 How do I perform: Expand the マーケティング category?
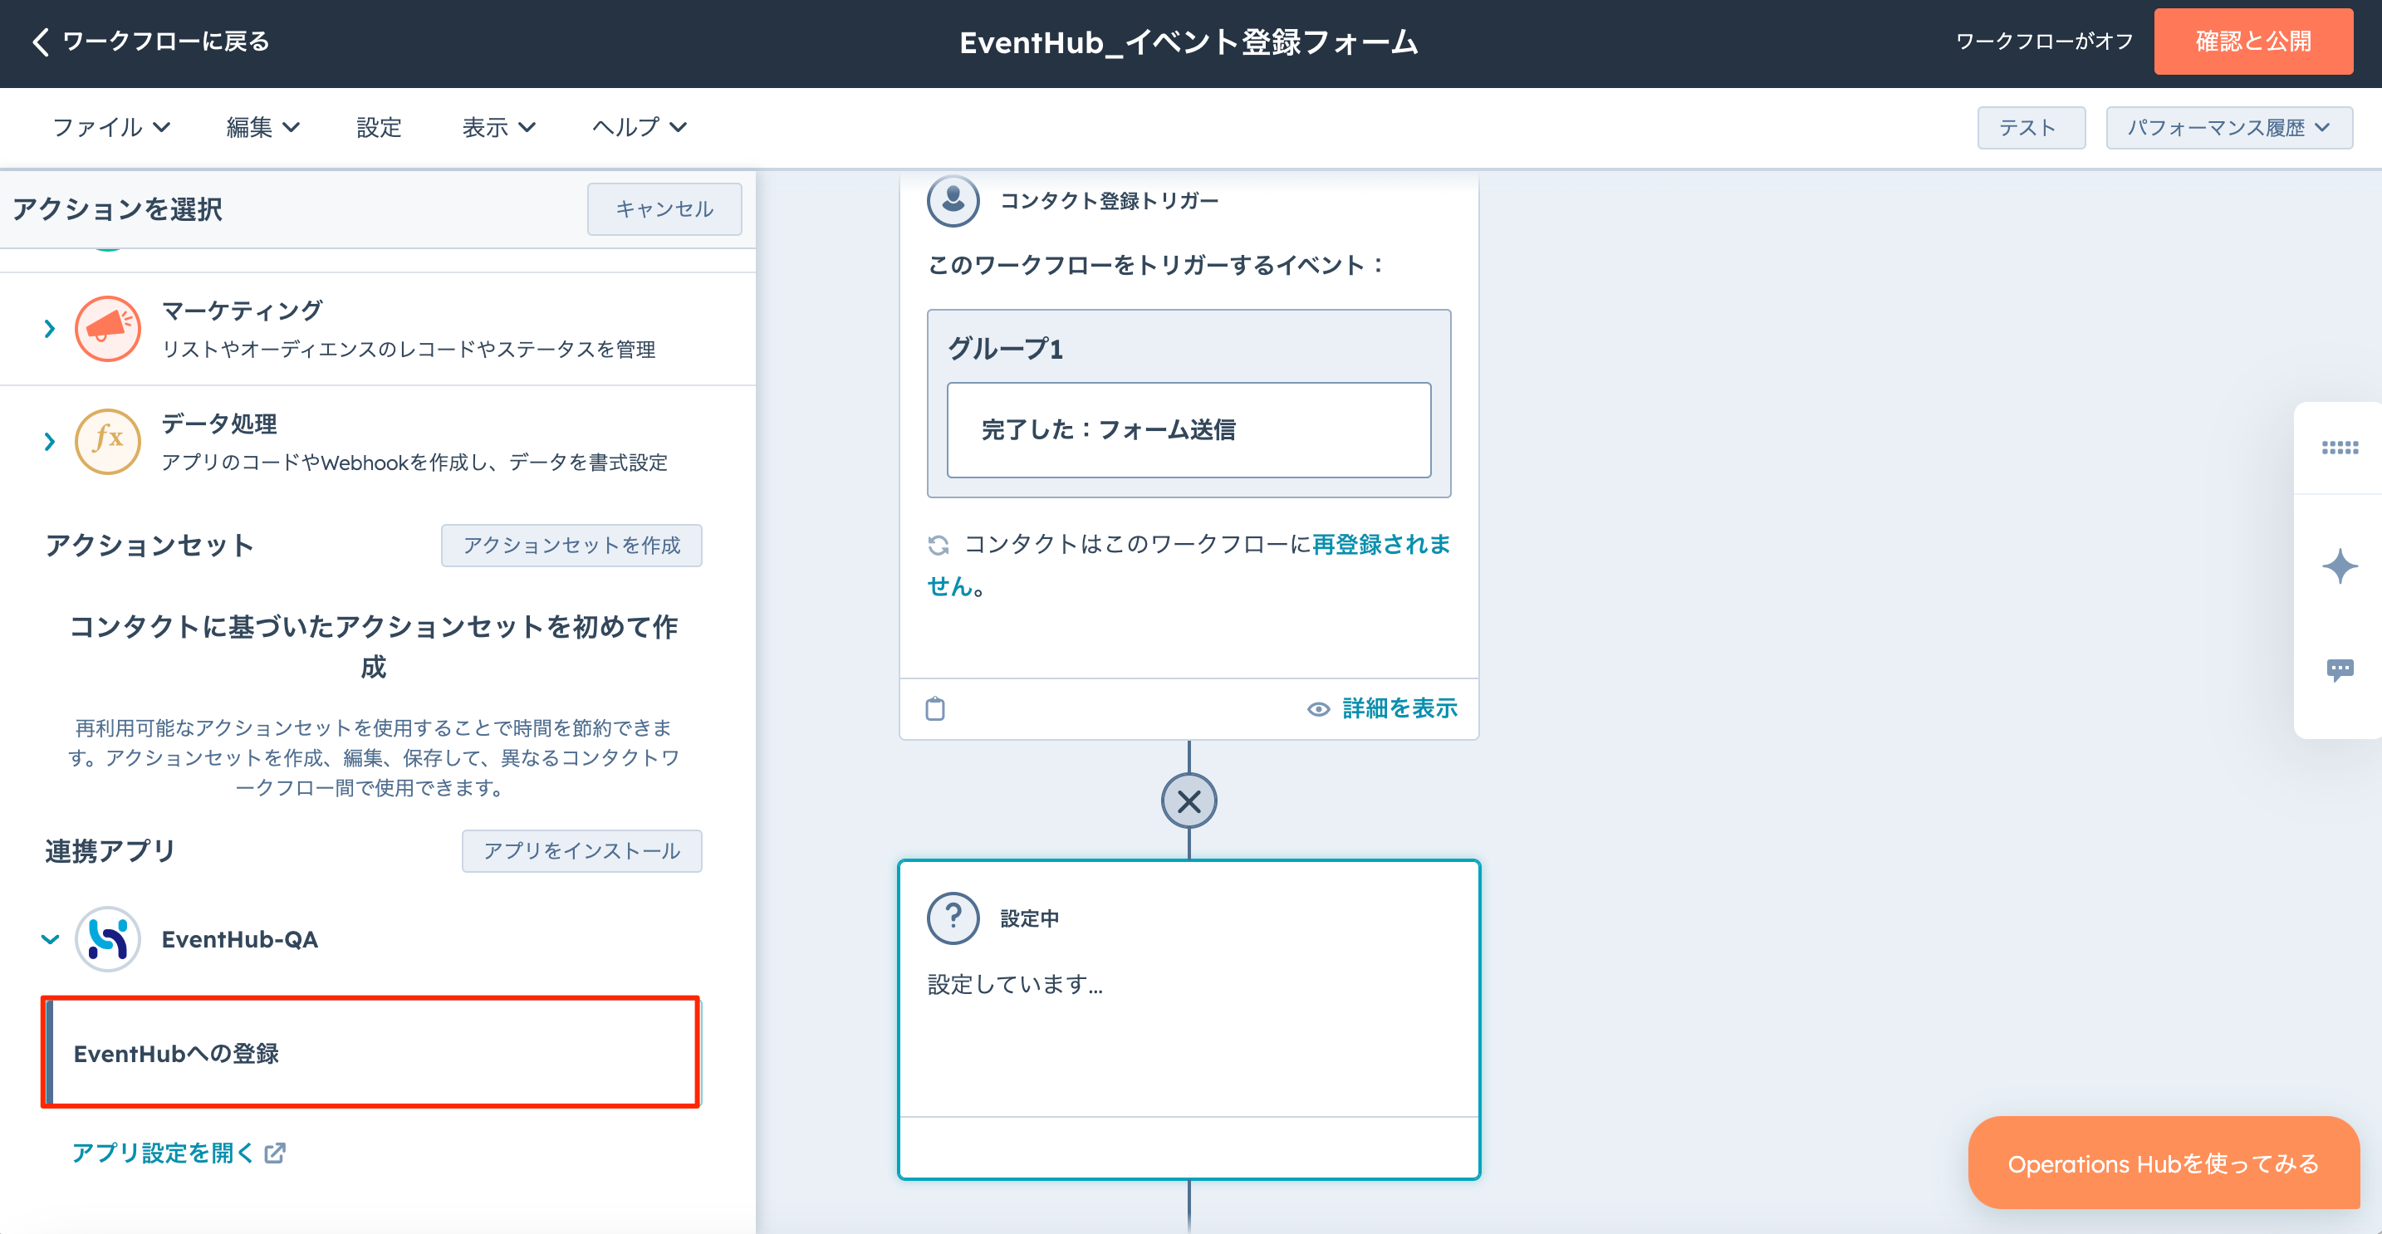[x=50, y=329]
